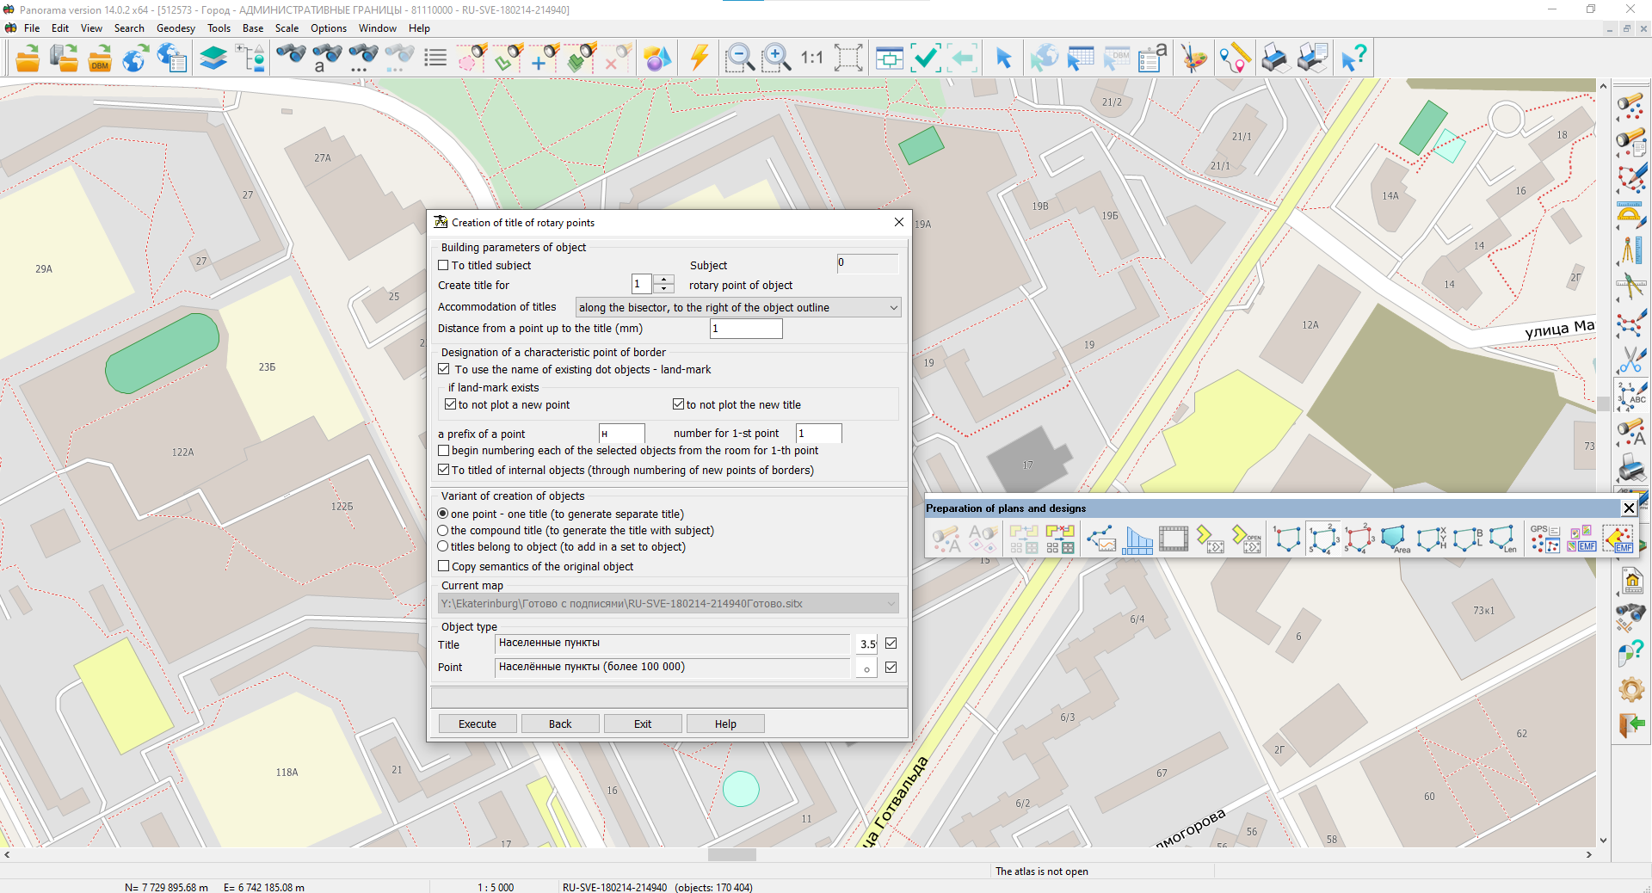Click the Back button in dialog
1652x893 pixels.
[560, 724]
